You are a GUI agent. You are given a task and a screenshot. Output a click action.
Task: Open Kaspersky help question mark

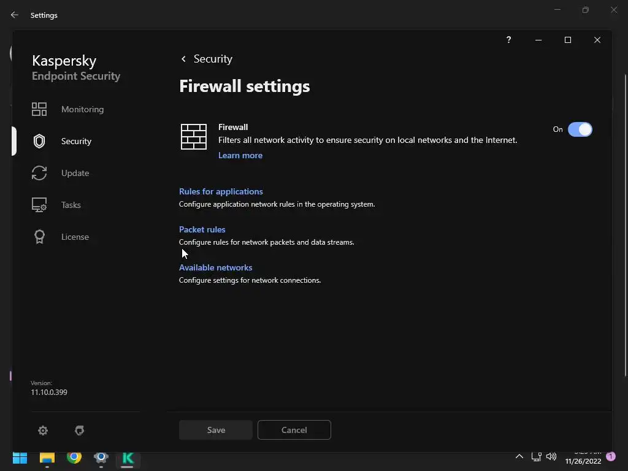click(x=508, y=40)
